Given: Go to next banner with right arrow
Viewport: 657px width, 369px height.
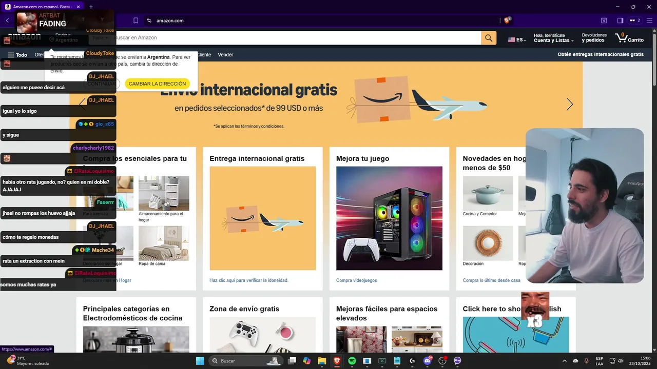Looking at the screenshot, I should tap(569, 105).
